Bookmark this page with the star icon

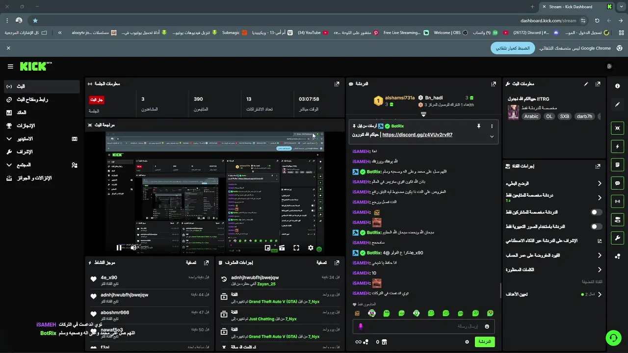tap(35, 21)
